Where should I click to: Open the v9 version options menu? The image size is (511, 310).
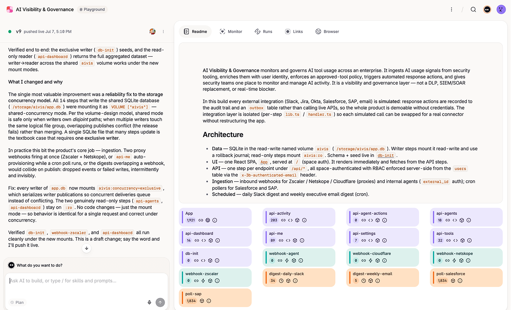tap(163, 32)
